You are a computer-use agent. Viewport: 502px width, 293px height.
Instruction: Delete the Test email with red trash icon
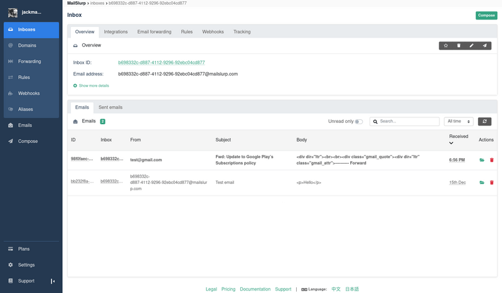[492, 183]
